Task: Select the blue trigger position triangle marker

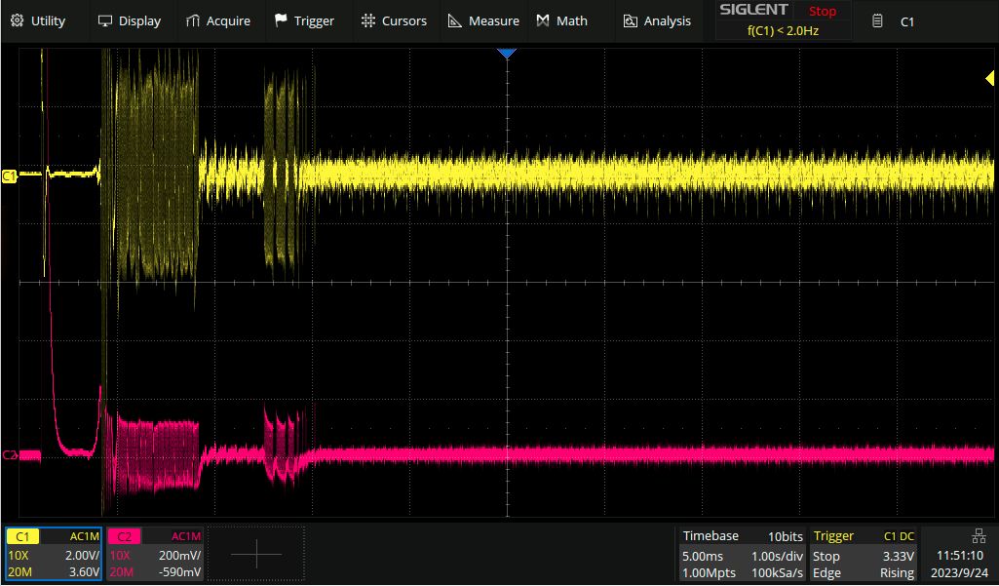Action: [507, 54]
